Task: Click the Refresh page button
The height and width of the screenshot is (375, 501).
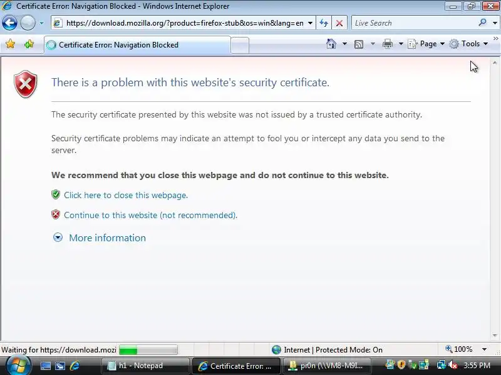Action: point(324,23)
